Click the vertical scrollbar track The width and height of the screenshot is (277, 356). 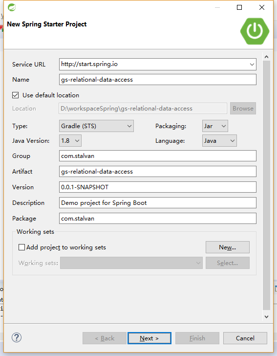pos(267,185)
